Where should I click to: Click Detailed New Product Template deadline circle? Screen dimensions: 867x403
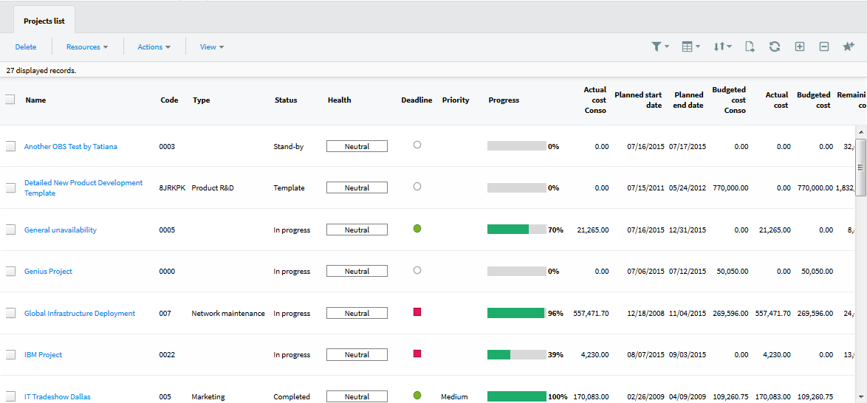pyautogui.click(x=417, y=186)
